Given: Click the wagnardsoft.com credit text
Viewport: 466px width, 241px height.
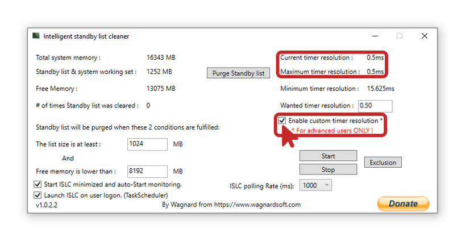Looking at the screenshot, I should pyautogui.click(x=231, y=205).
